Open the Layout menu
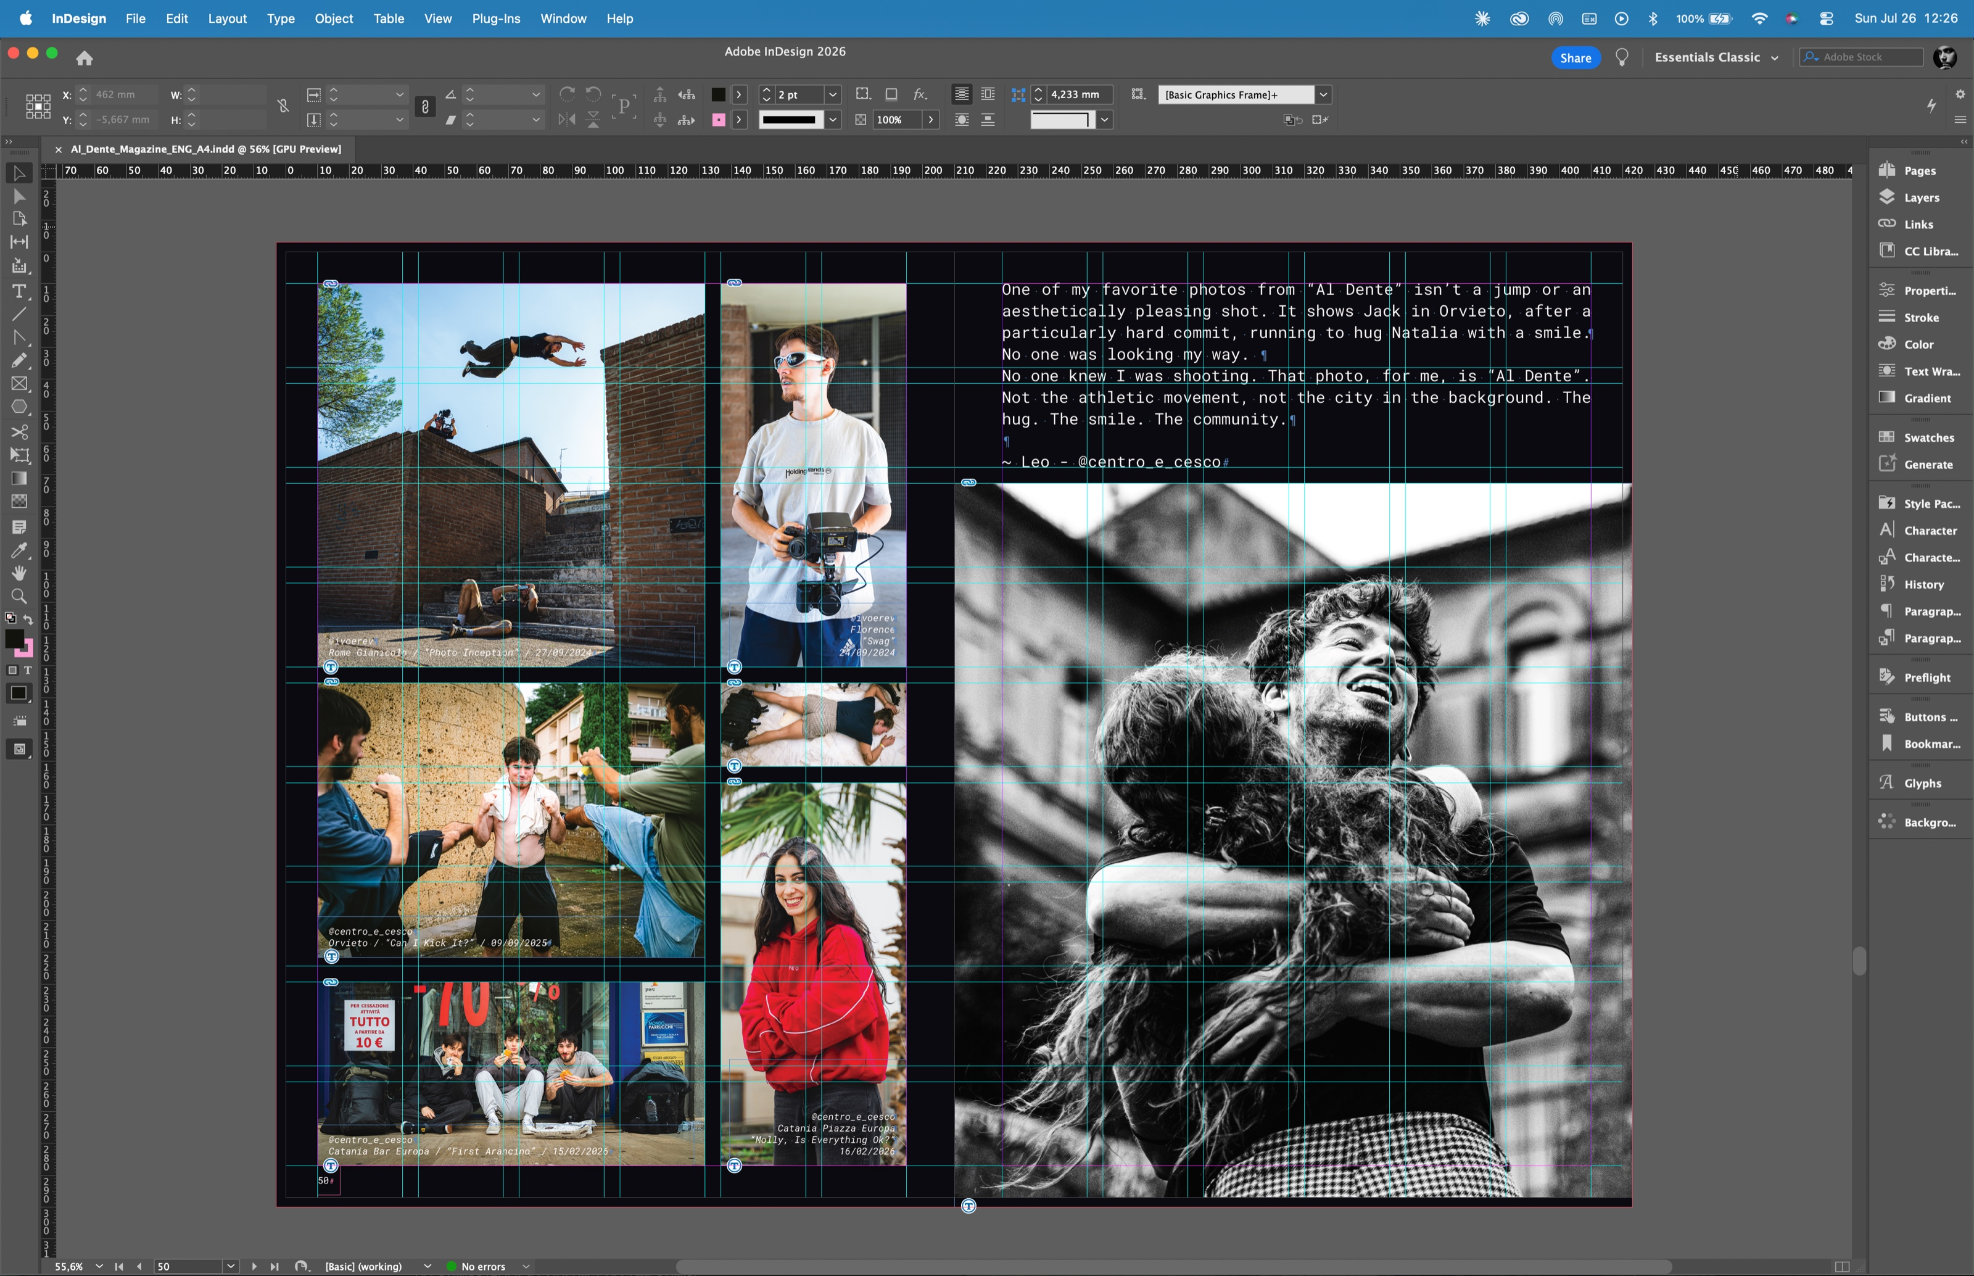The height and width of the screenshot is (1276, 1974). [227, 19]
